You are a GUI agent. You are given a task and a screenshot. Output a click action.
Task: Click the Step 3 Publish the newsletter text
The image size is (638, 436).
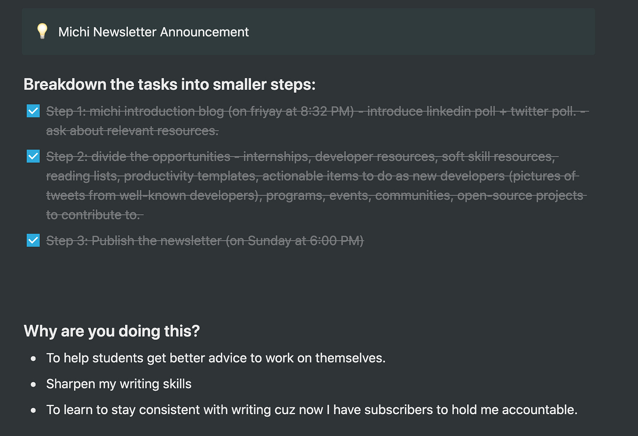[205, 241]
